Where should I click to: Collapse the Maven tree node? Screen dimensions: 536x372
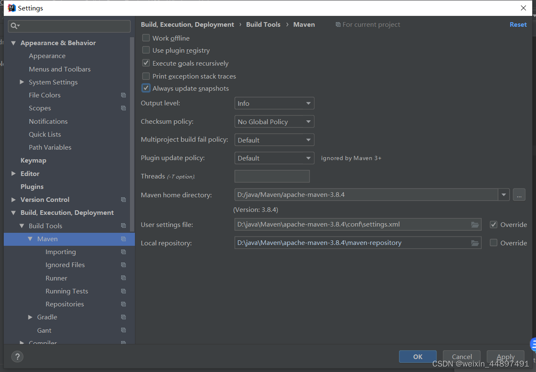30,239
